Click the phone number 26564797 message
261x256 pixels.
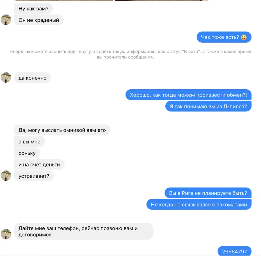(x=235, y=251)
